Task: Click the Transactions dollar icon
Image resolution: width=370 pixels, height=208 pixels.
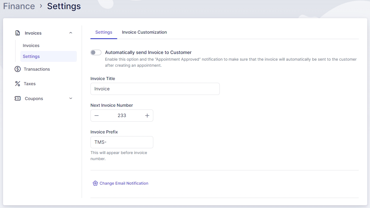Action: (x=18, y=69)
